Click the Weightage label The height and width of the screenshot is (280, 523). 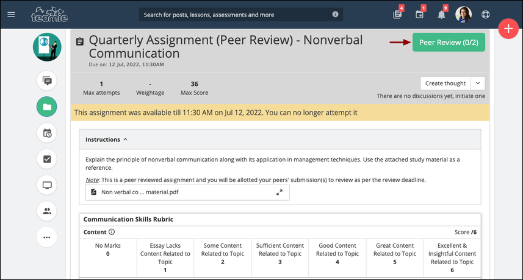point(150,93)
